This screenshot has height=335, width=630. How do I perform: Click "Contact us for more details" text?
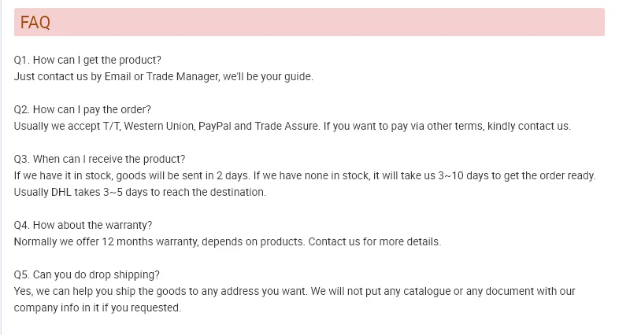[x=374, y=241]
